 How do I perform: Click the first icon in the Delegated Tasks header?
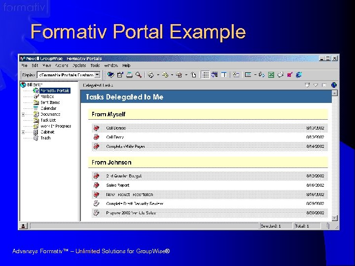pyautogui.click(x=307, y=85)
